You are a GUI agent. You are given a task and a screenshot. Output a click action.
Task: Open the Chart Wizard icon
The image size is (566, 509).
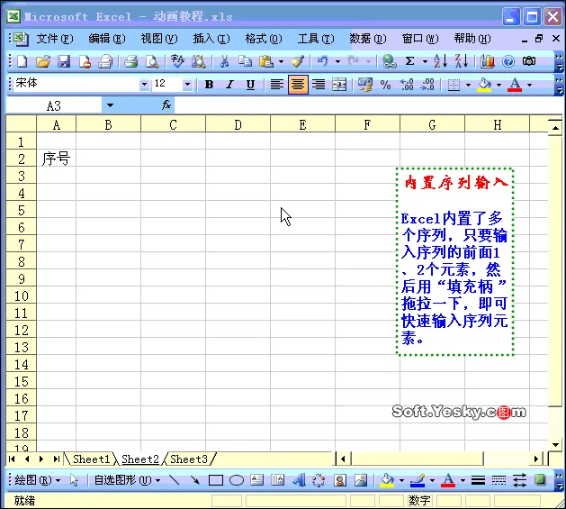click(x=488, y=61)
